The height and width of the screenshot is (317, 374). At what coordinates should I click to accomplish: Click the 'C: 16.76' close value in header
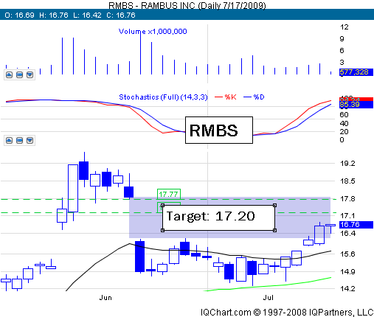121,15
